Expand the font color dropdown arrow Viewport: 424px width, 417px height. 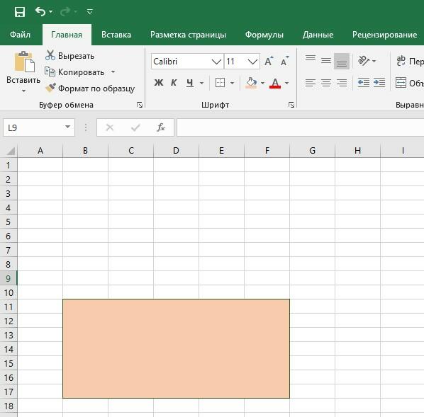click(287, 83)
